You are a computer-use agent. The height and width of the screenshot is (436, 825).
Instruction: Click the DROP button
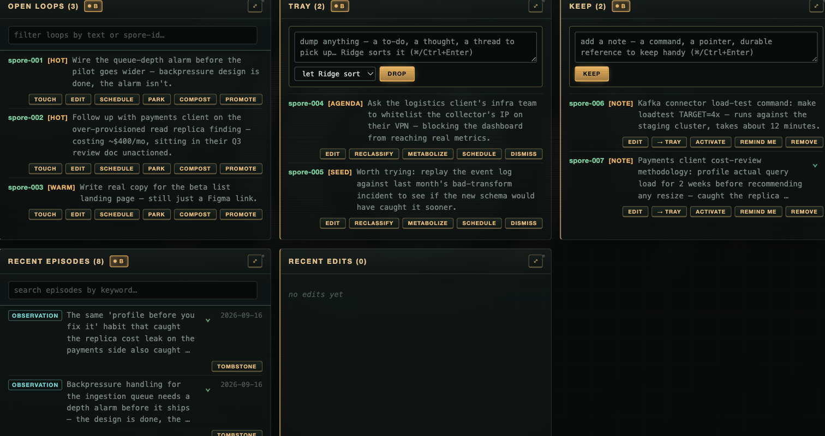pyautogui.click(x=397, y=74)
